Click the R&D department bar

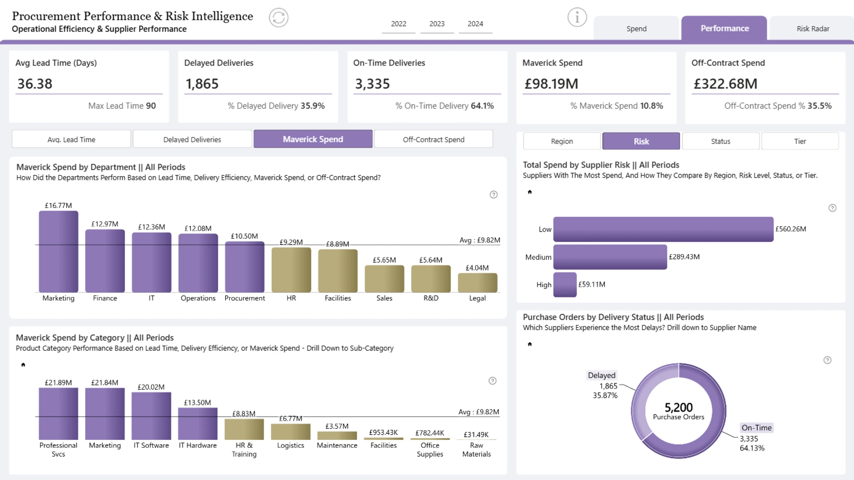tap(431, 279)
